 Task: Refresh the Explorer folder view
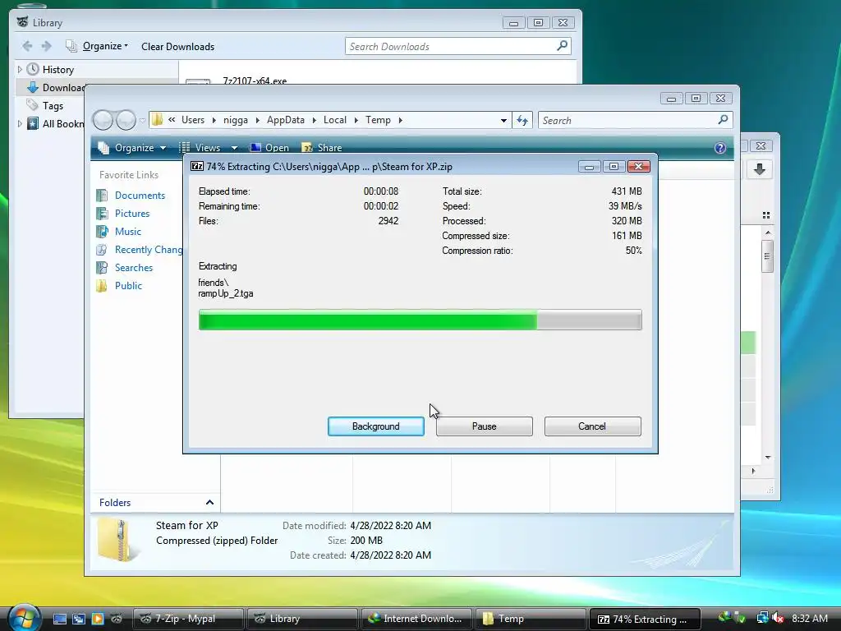(x=522, y=120)
